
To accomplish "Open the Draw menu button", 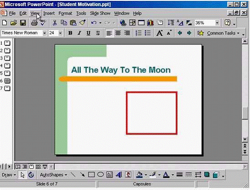I will point(9,175).
